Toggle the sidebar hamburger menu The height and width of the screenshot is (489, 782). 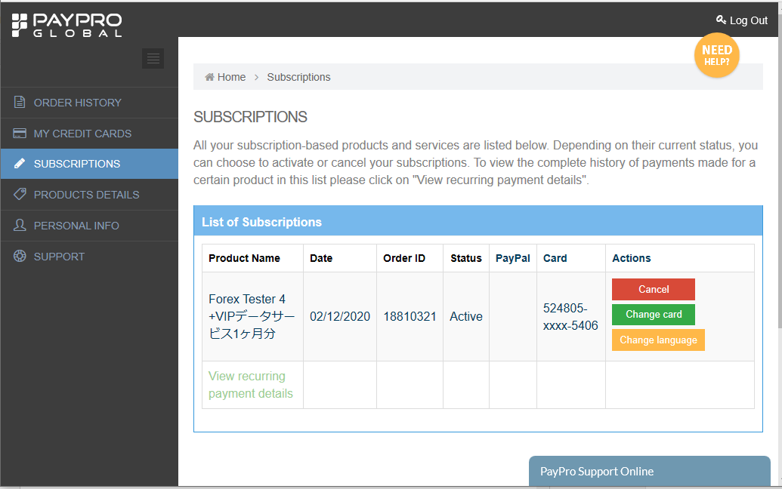click(x=153, y=58)
